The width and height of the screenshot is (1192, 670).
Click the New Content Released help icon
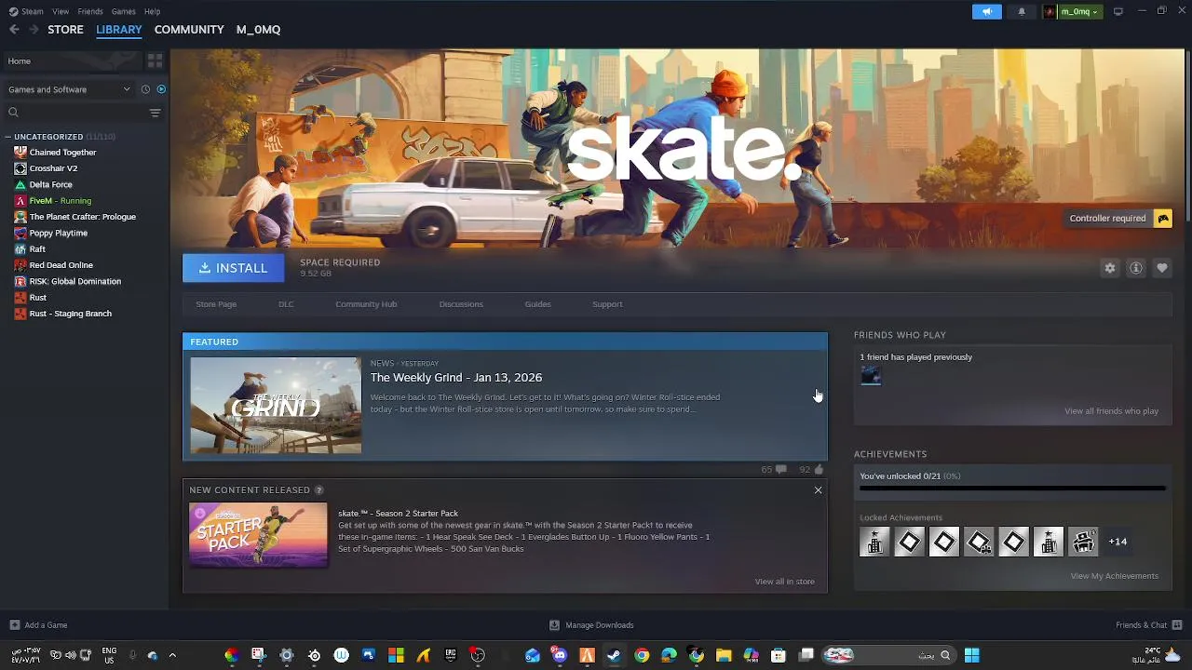(x=319, y=490)
